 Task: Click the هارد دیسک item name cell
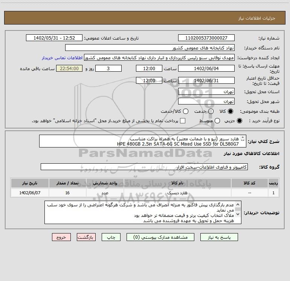point(177,193)
